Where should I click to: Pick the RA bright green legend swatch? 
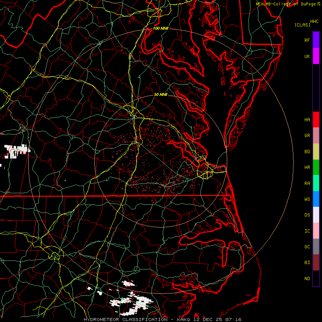click(316, 183)
